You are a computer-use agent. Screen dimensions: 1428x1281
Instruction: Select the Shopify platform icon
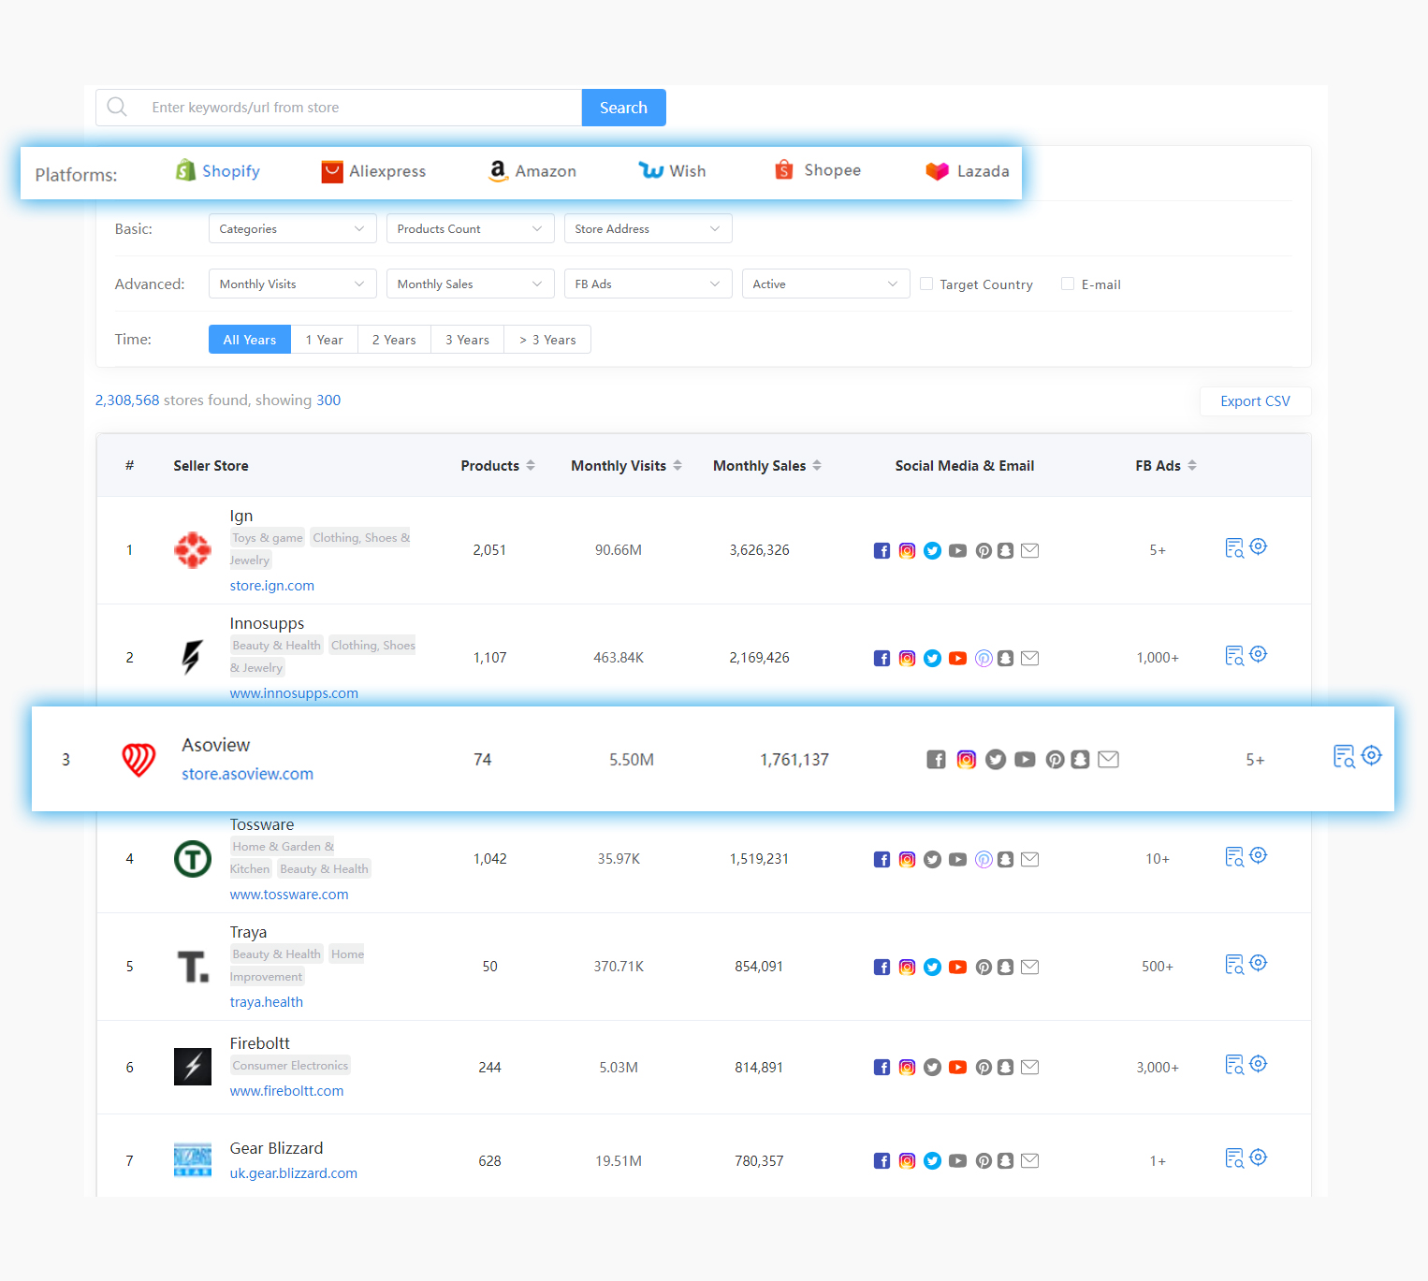click(x=184, y=170)
